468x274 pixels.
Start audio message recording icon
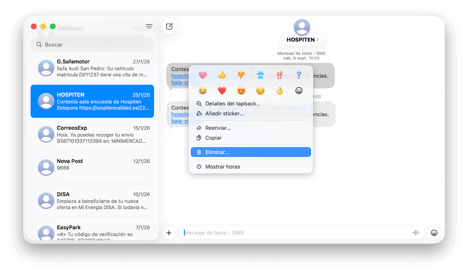coord(416,233)
